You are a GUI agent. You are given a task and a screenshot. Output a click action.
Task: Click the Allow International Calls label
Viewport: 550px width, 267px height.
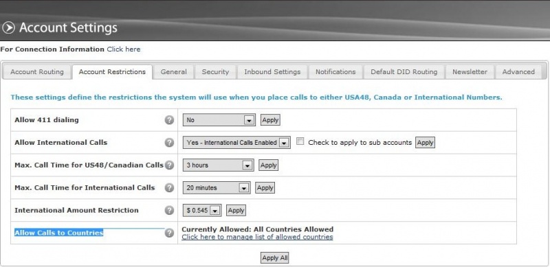(61, 143)
